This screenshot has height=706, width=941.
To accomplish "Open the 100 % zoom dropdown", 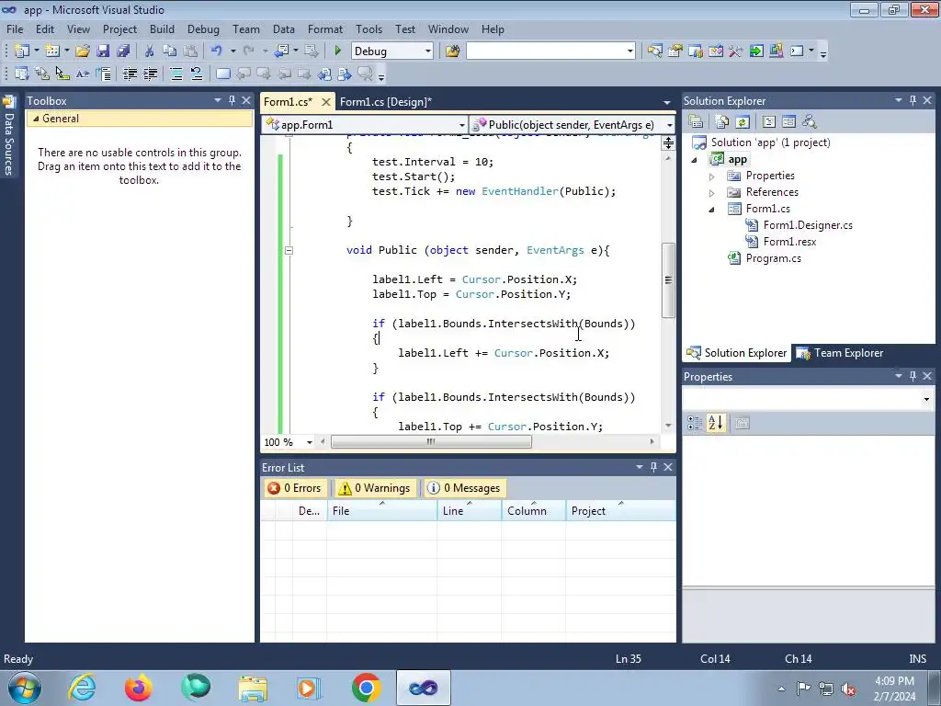I will point(310,442).
